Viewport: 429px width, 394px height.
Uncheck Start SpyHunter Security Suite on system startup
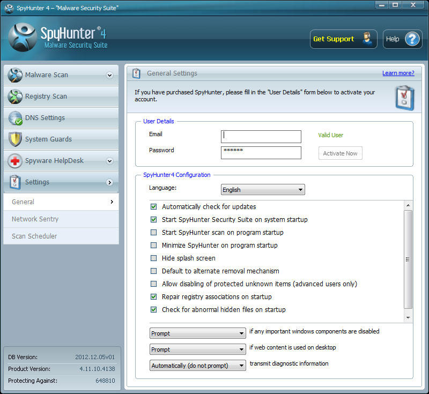pyautogui.click(x=154, y=220)
